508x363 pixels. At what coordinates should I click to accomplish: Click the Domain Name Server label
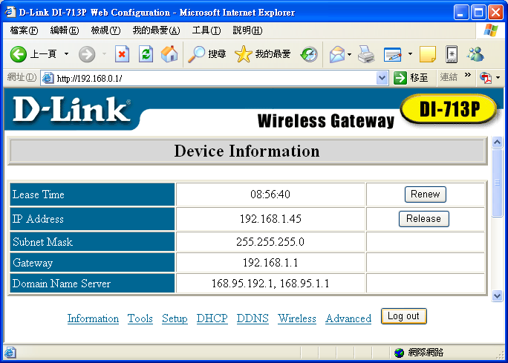(62, 284)
